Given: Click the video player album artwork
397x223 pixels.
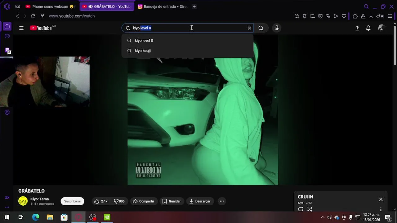Looking at the screenshot, I should [x=203, y=110].
